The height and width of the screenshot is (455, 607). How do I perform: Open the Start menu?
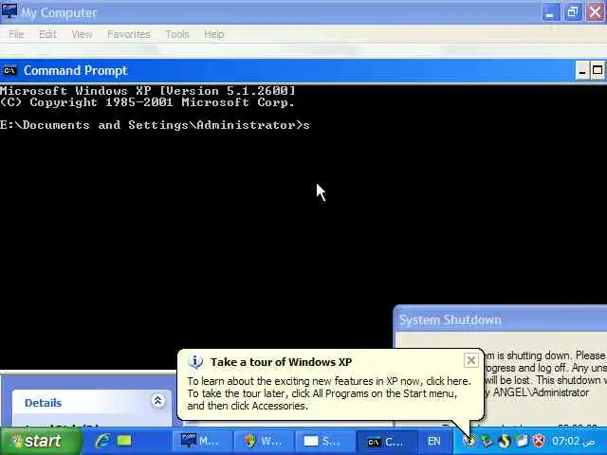41,441
